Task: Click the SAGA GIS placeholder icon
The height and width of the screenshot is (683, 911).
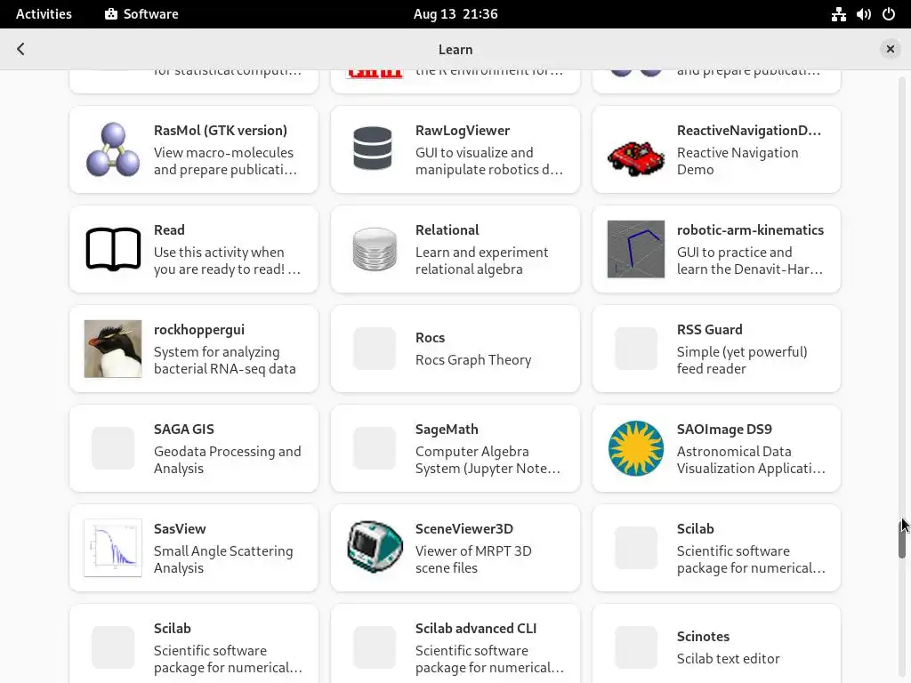Action: click(x=113, y=448)
